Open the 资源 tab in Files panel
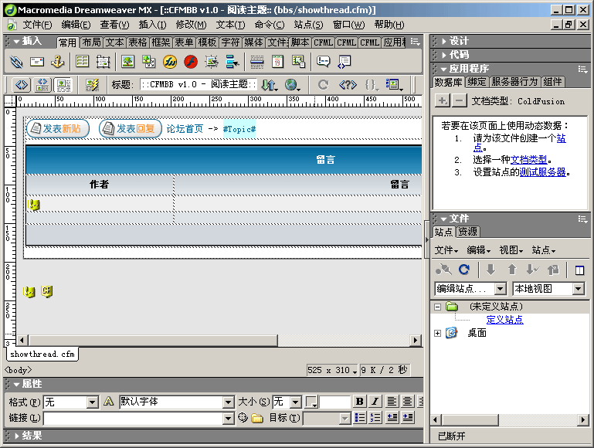 467,232
